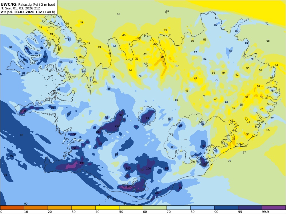
Task: Click the humidity value '45' on the map
Action: point(187,91)
